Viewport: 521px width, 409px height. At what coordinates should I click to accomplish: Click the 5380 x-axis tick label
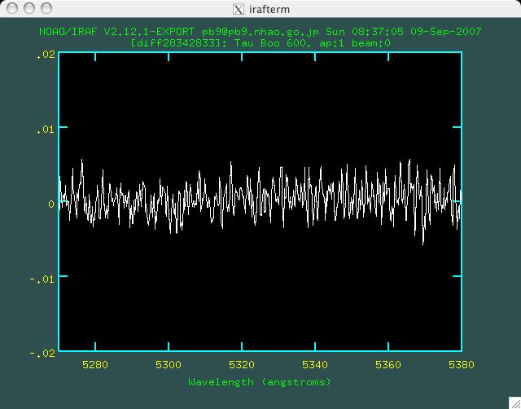tap(461, 364)
